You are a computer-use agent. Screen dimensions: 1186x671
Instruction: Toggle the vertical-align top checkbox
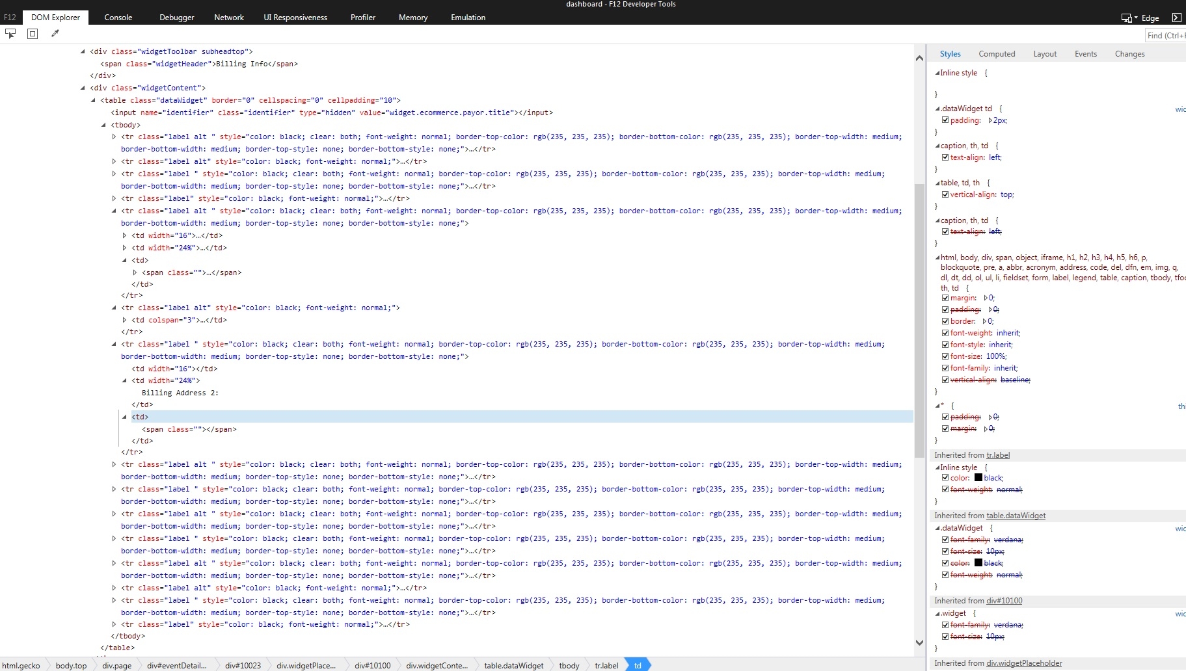[x=945, y=194]
